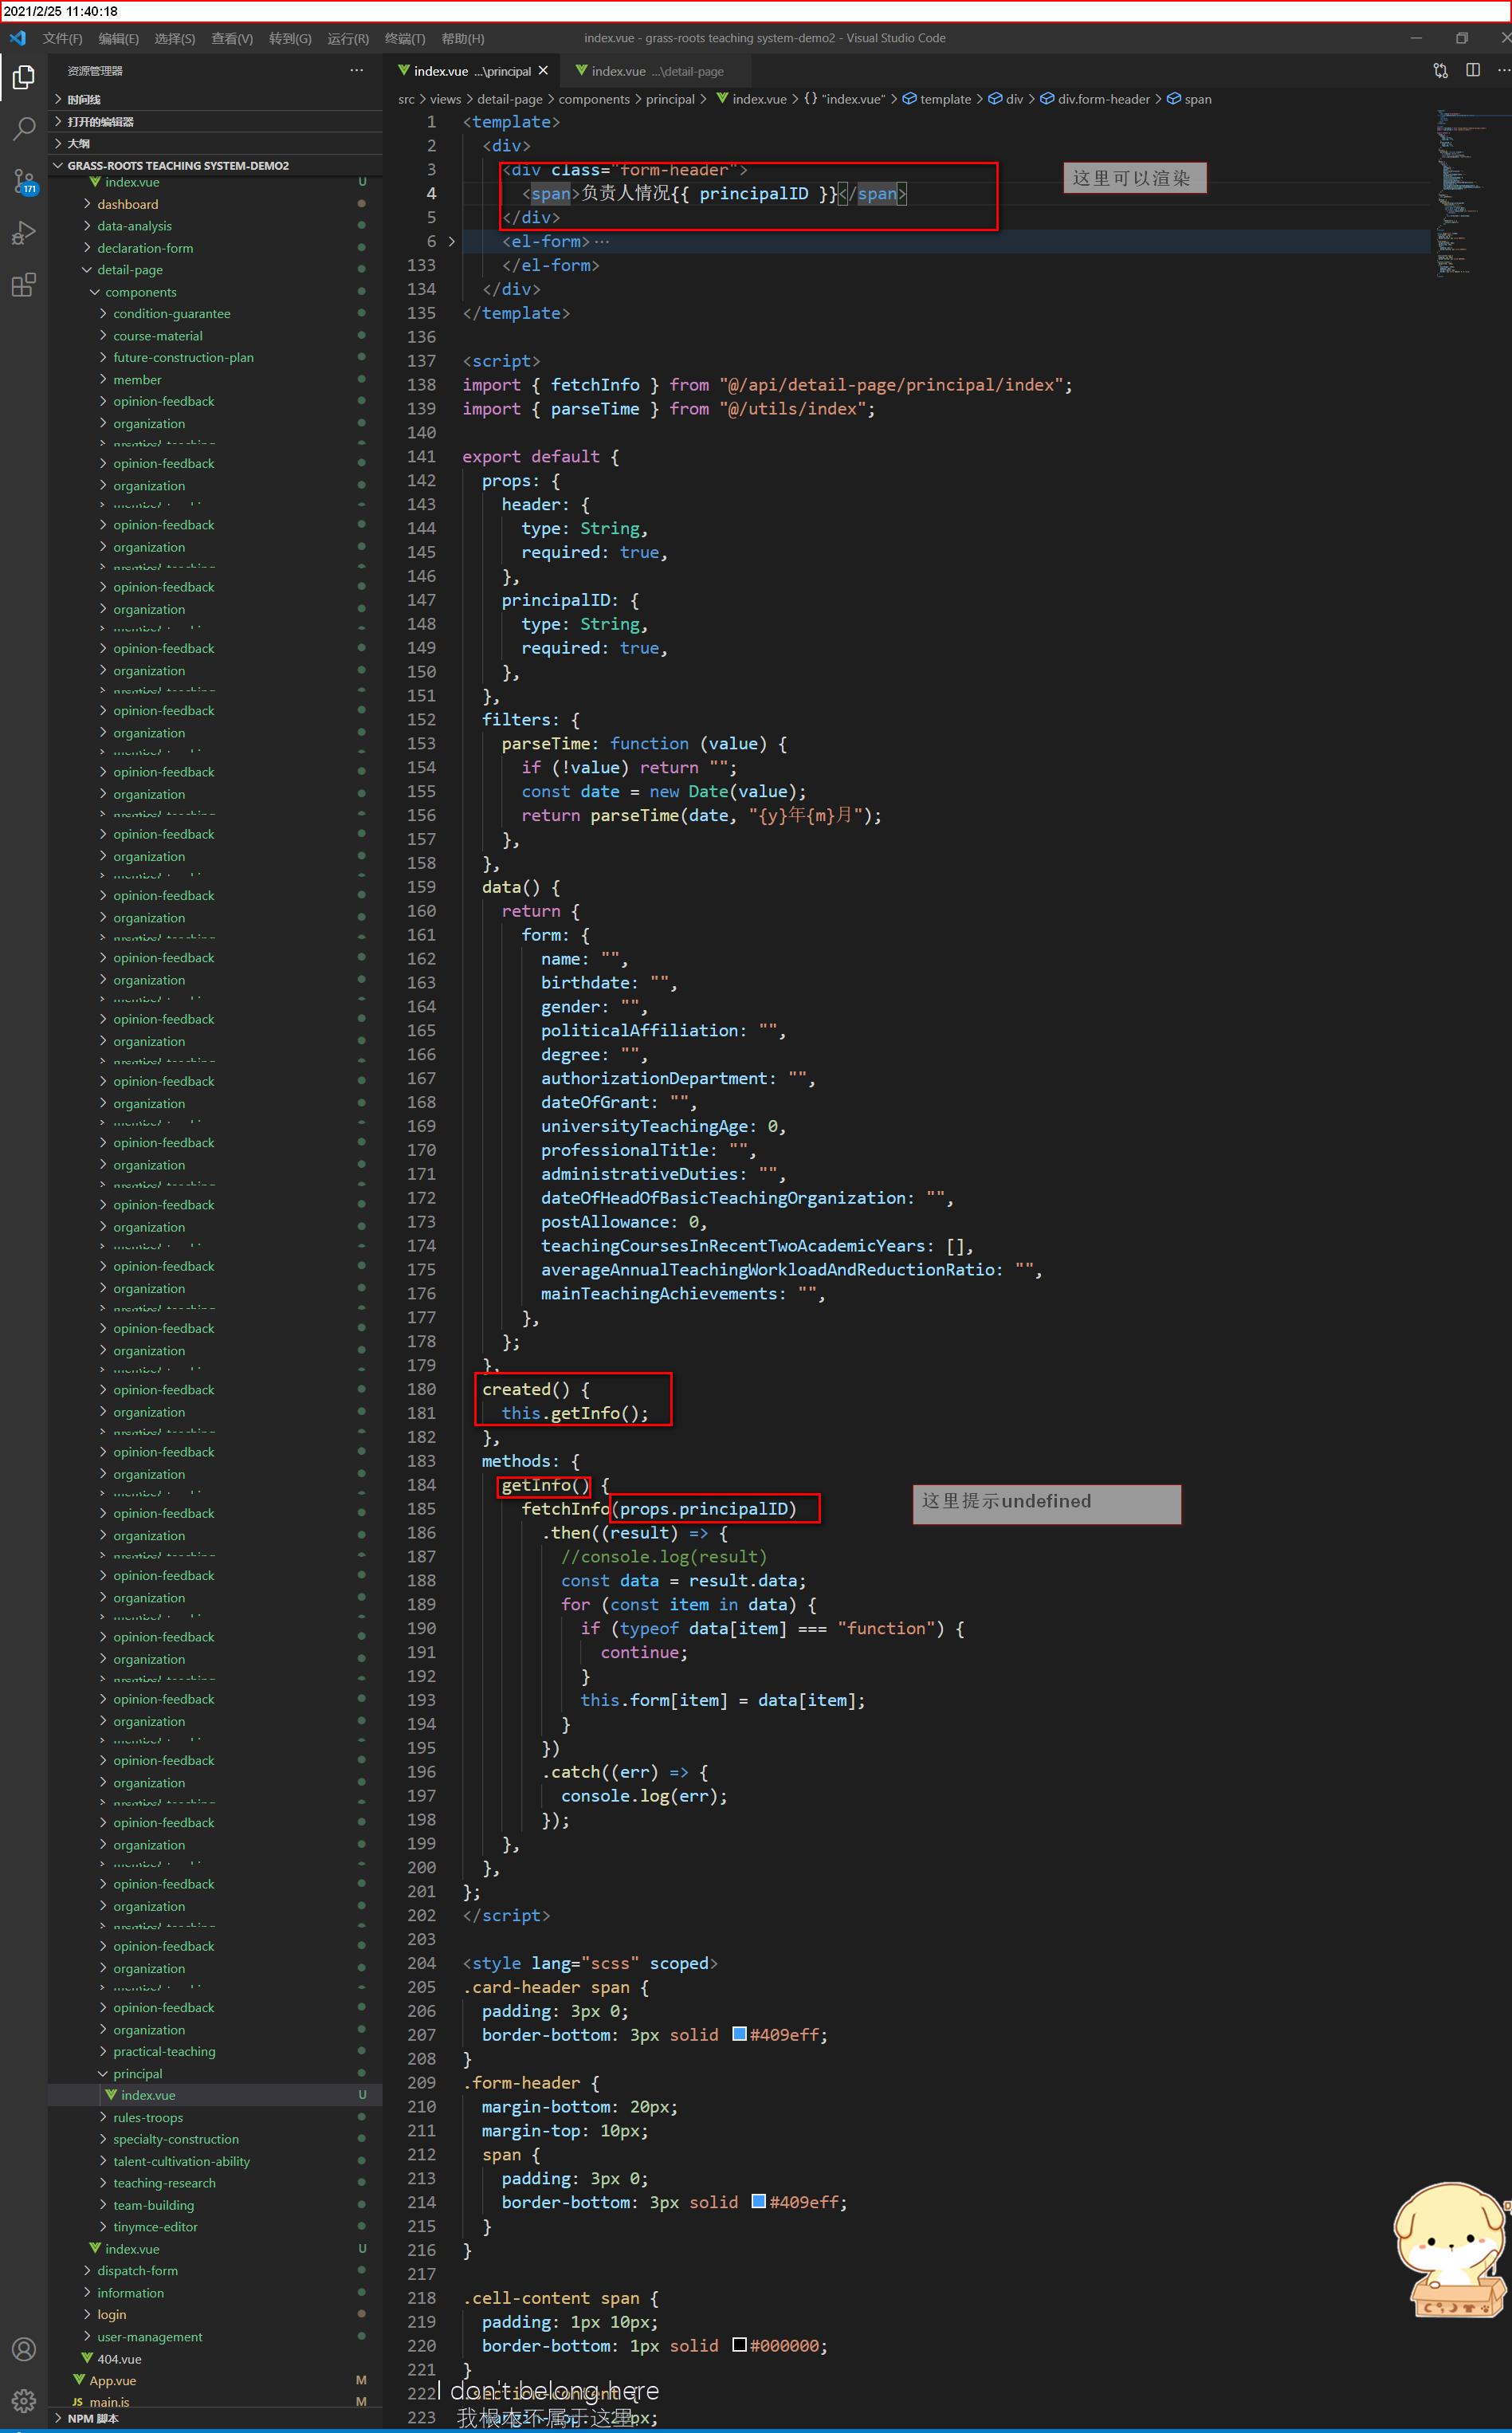Open the 选择(S) menu
Screen dimensions: 1512x2433
point(174,38)
